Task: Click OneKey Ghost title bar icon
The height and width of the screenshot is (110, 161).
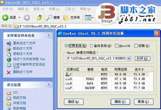Action: pos(60,33)
